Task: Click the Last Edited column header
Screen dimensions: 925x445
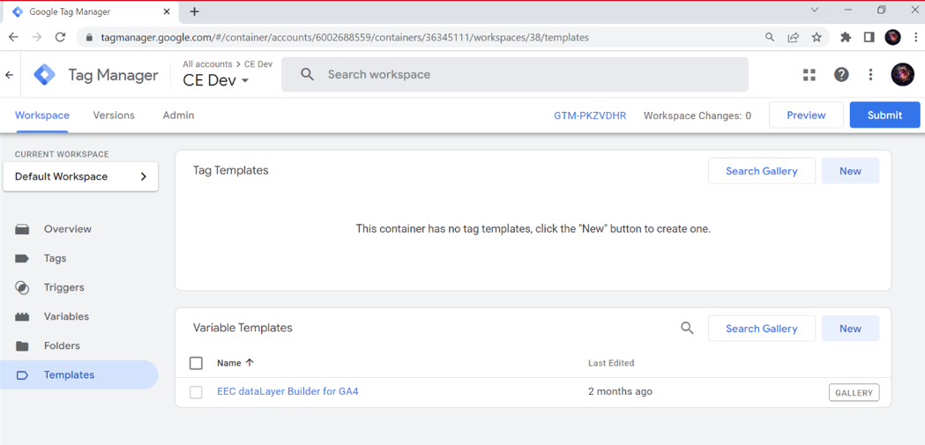Action: point(611,363)
